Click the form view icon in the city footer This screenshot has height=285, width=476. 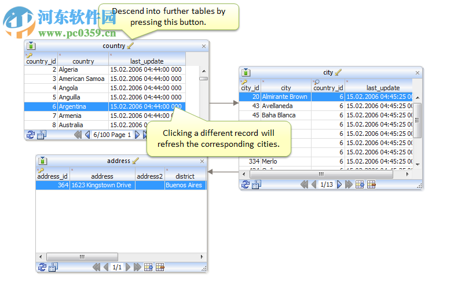[257, 184]
